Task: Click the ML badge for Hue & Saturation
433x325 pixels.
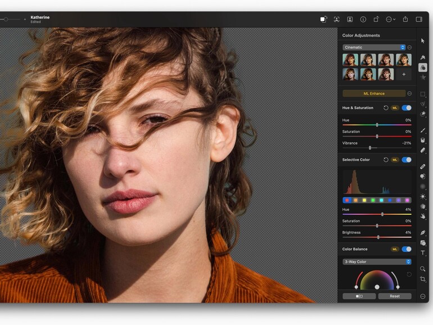Action: (395, 108)
